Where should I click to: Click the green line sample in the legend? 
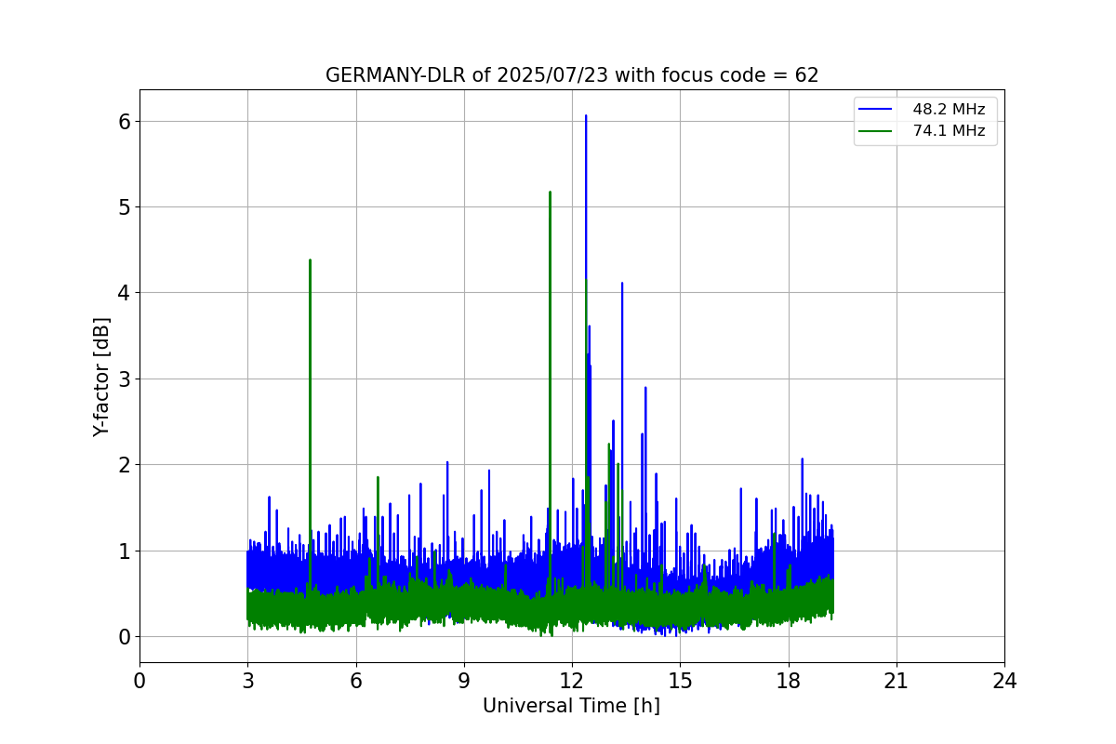pyautogui.click(x=877, y=131)
